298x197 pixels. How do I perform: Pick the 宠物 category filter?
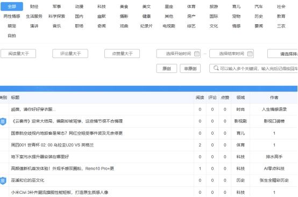coord(236,16)
